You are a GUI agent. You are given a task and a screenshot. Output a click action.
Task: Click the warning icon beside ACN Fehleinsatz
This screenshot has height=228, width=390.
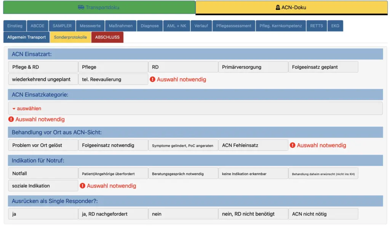pyautogui.click(x=292, y=145)
